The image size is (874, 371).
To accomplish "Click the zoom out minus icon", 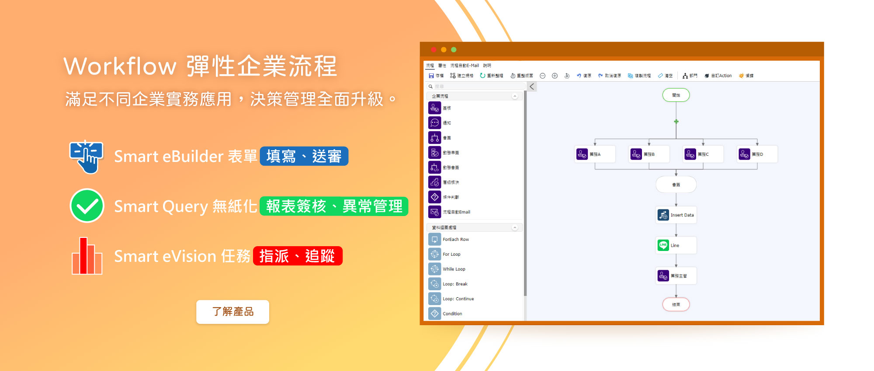I will tap(542, 76).
